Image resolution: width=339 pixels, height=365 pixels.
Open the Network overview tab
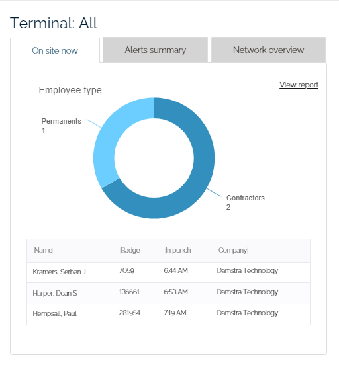tap(268, 50)
